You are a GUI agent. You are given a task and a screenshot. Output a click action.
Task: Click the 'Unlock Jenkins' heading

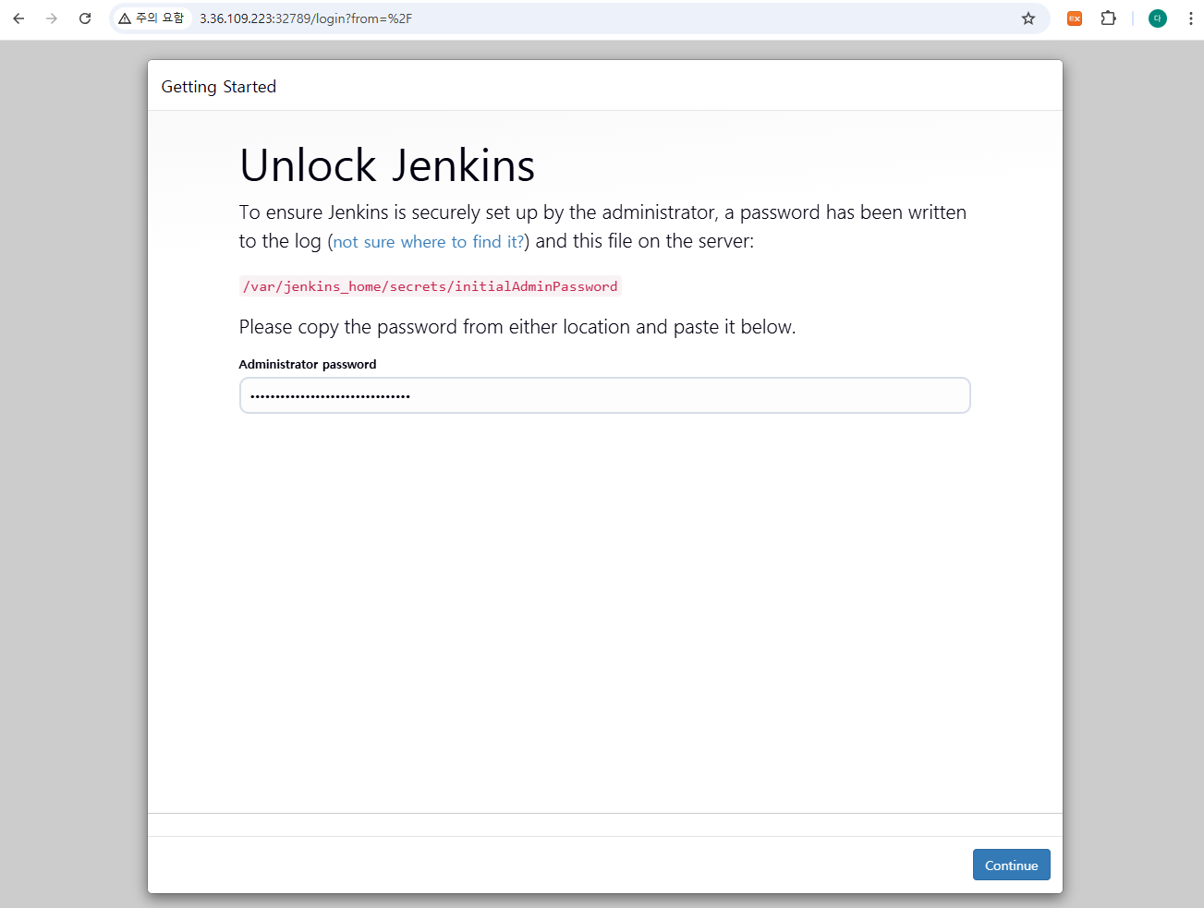point(387,166)
